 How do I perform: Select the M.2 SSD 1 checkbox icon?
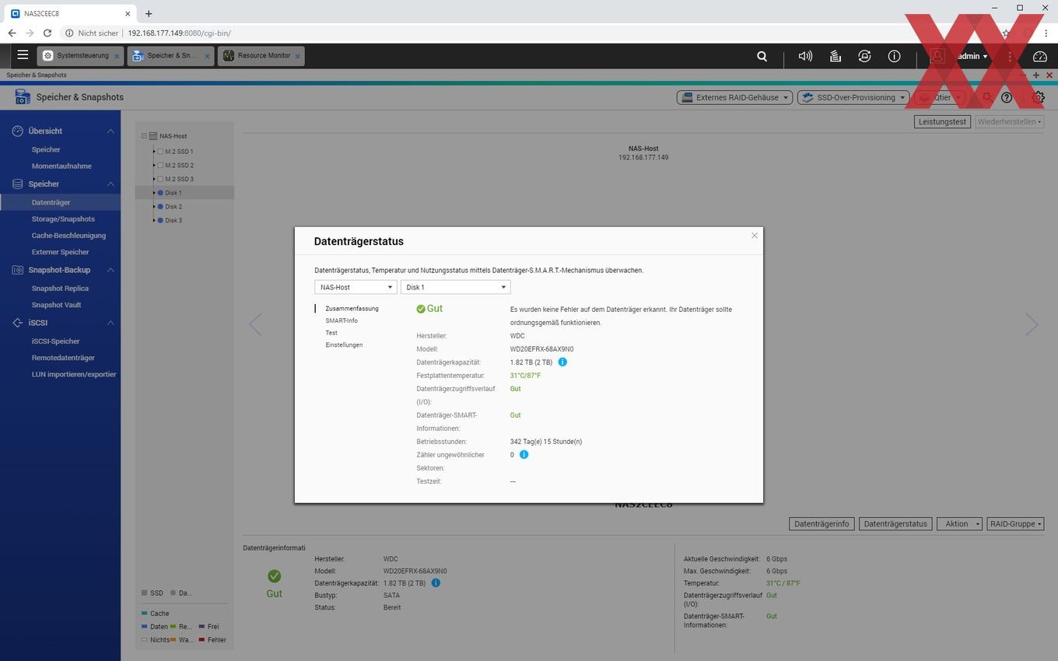click(x=160, y=152)
